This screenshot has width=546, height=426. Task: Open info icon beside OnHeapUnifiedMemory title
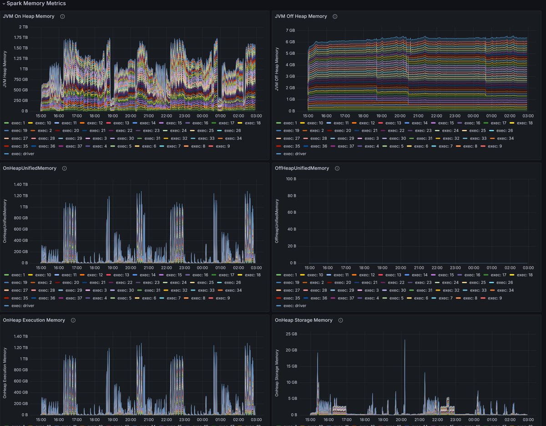pyautogui.click(x=65, y=168)
